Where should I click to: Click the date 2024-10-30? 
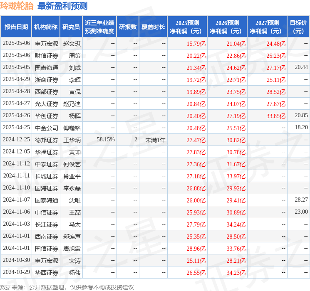[16, 260]
